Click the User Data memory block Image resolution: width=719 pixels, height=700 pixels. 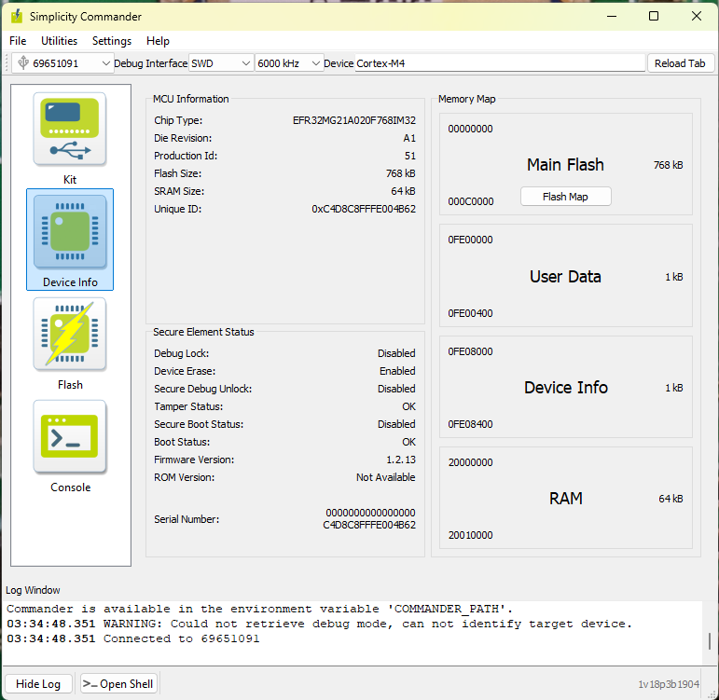click(x=565, y=276)
